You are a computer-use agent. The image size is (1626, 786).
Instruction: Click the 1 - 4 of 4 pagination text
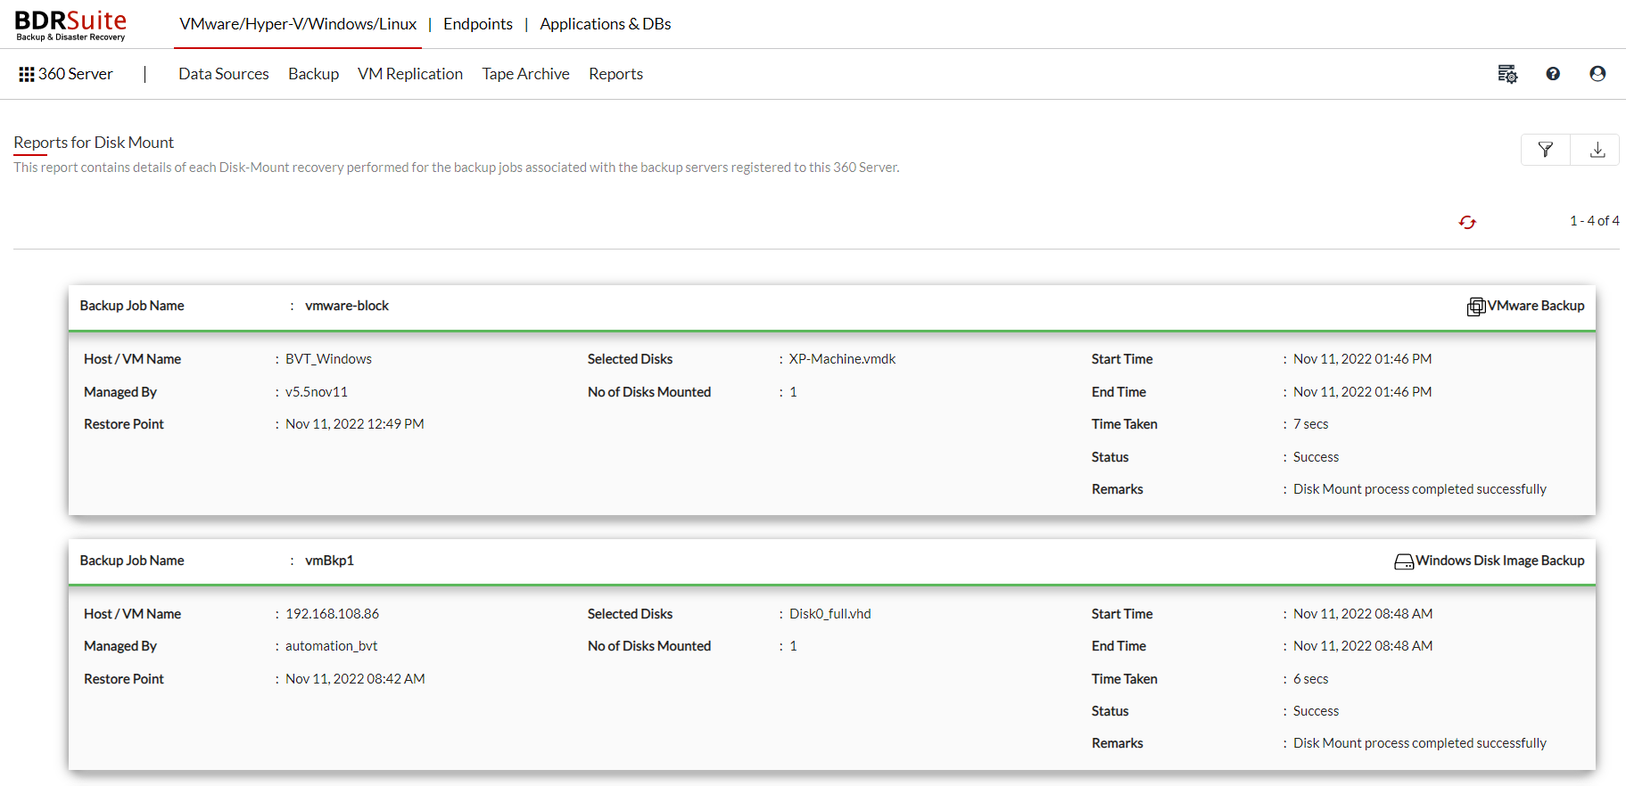coord(1594,221)
